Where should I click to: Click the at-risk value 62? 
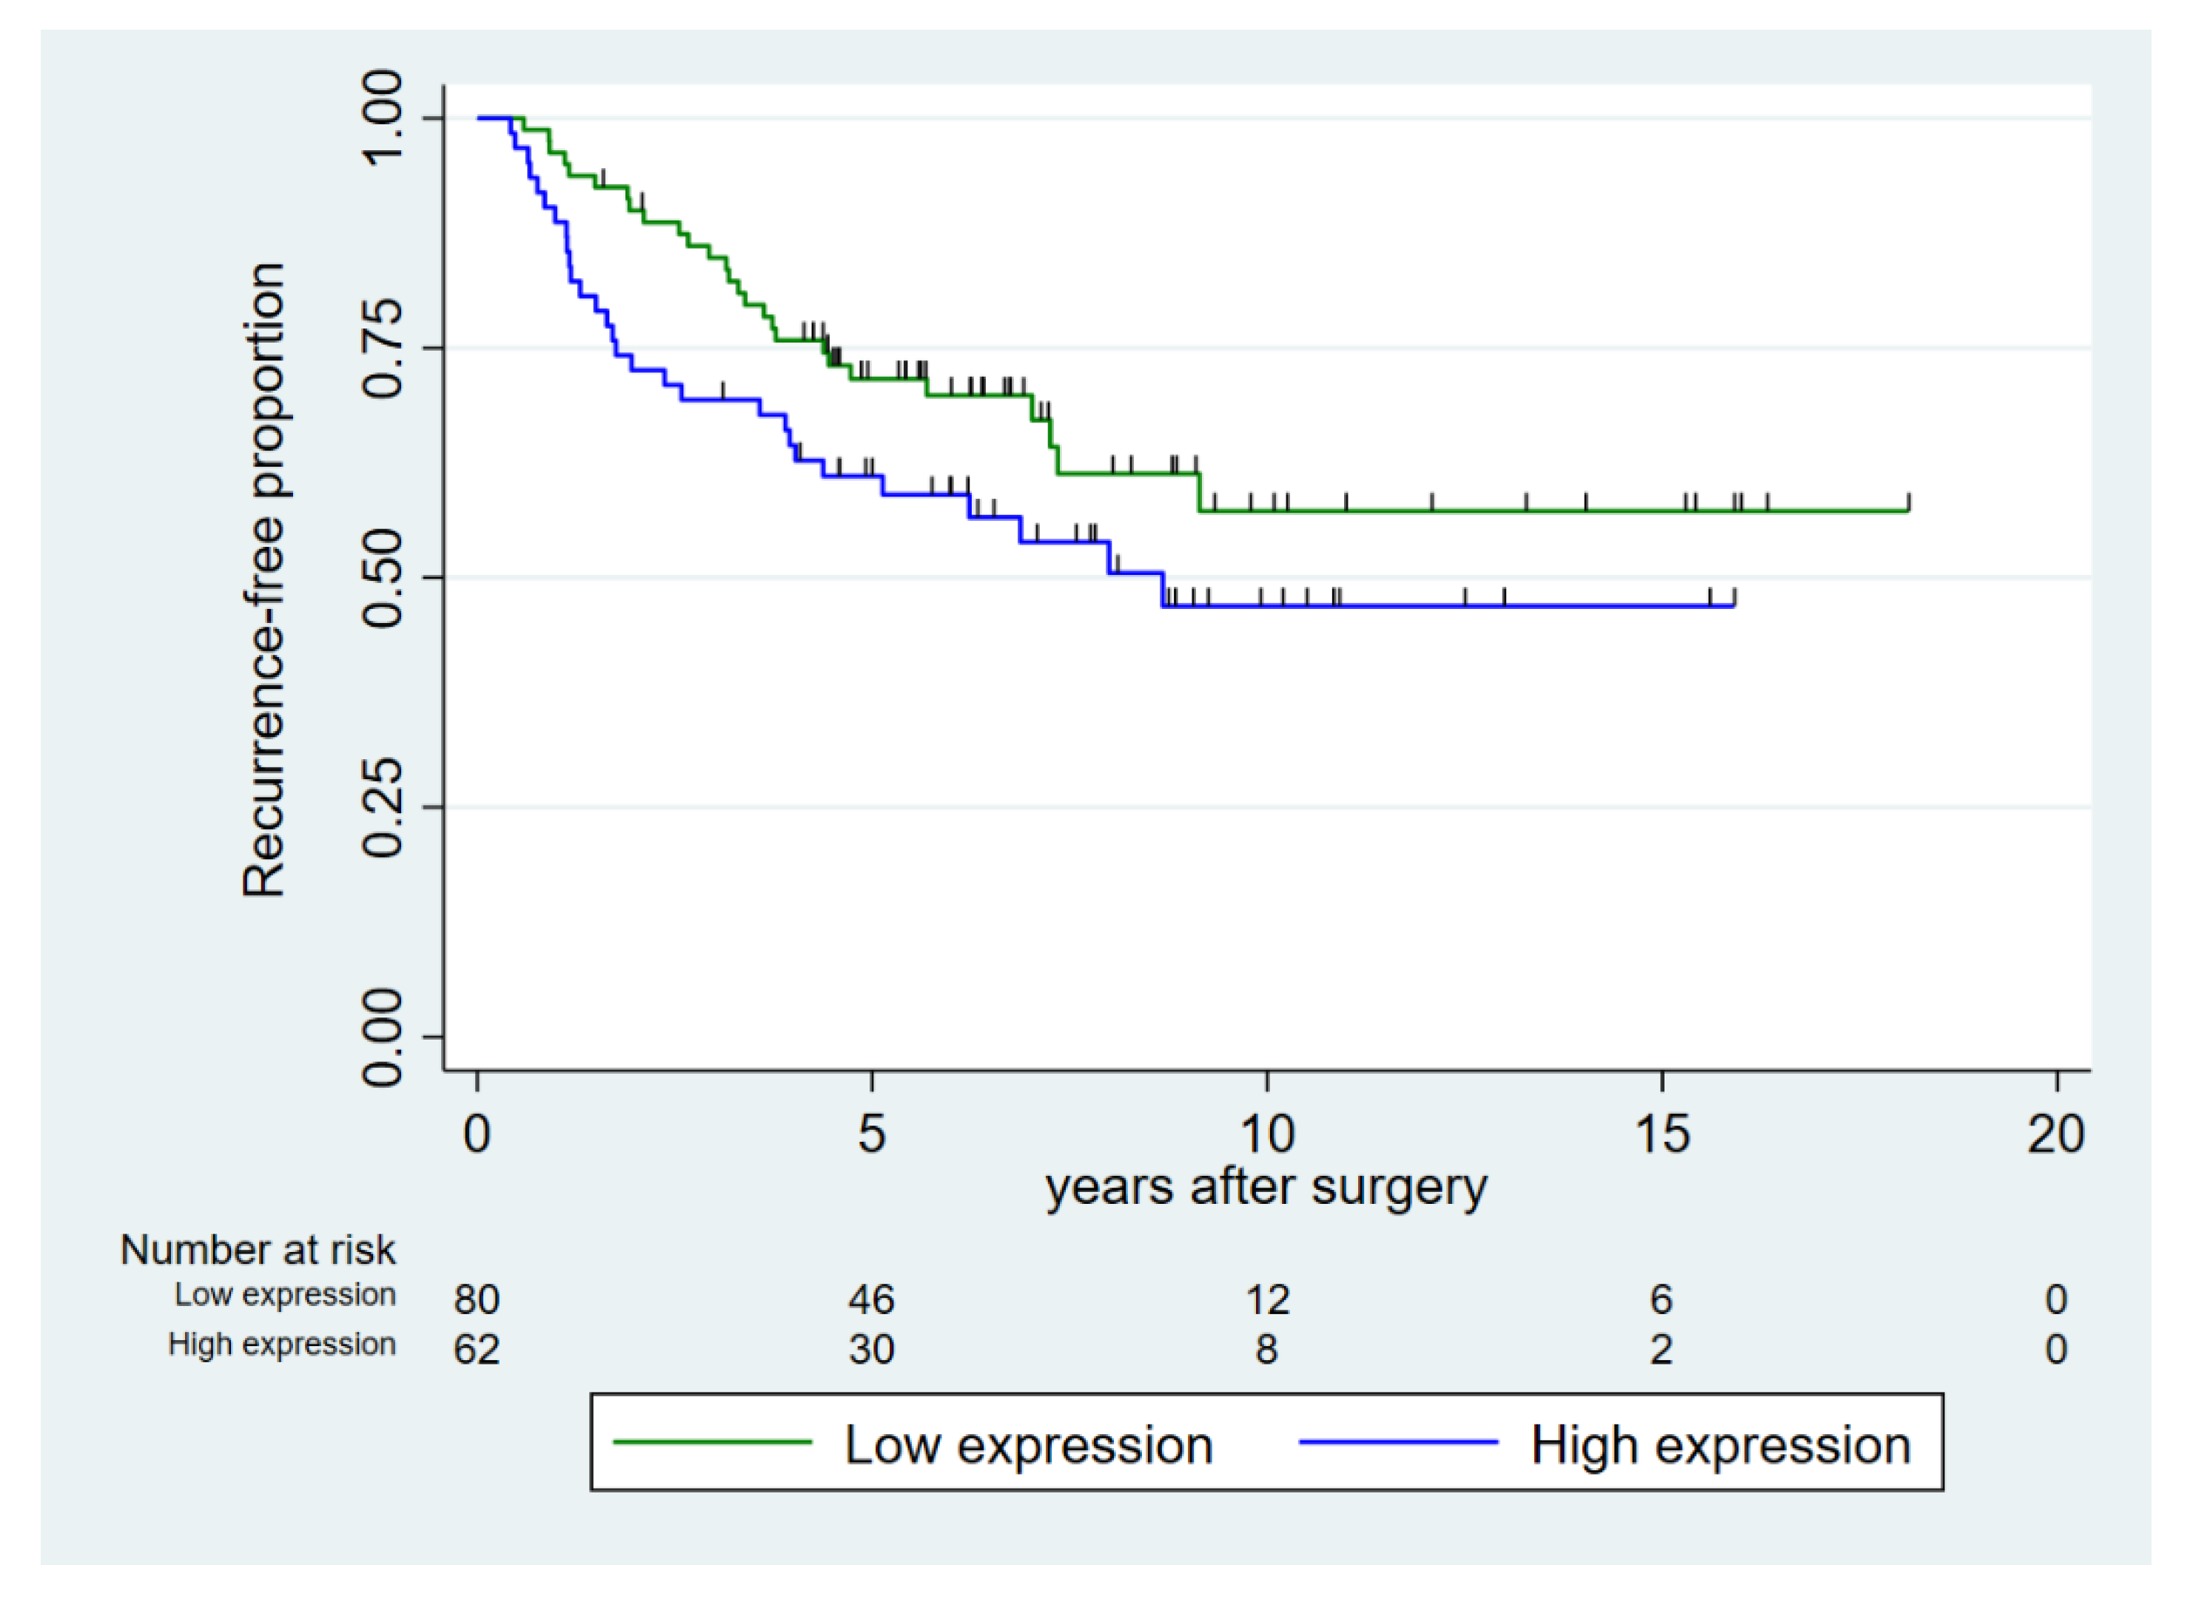(x=476, y=1350)
